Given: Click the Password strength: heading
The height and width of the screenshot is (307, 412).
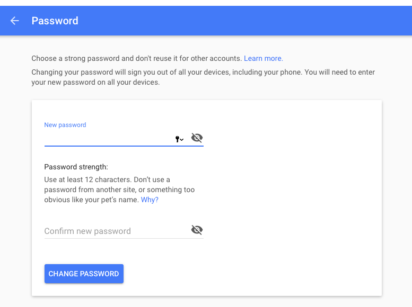Looking at the screenshot, I should (x=76, y=167).
